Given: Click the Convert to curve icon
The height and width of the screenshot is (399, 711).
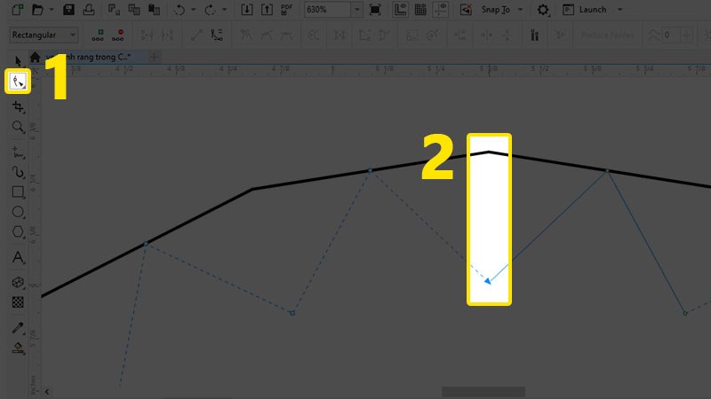Looking at the screenshot, I should (217, 35).
